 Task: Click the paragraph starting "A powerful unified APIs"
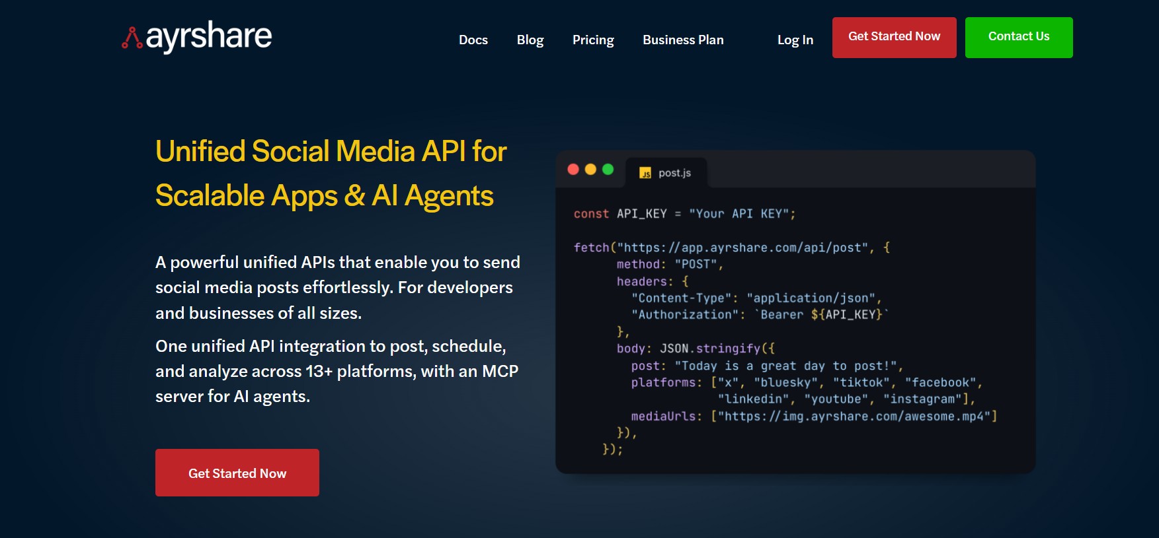(x=338, y=288)
